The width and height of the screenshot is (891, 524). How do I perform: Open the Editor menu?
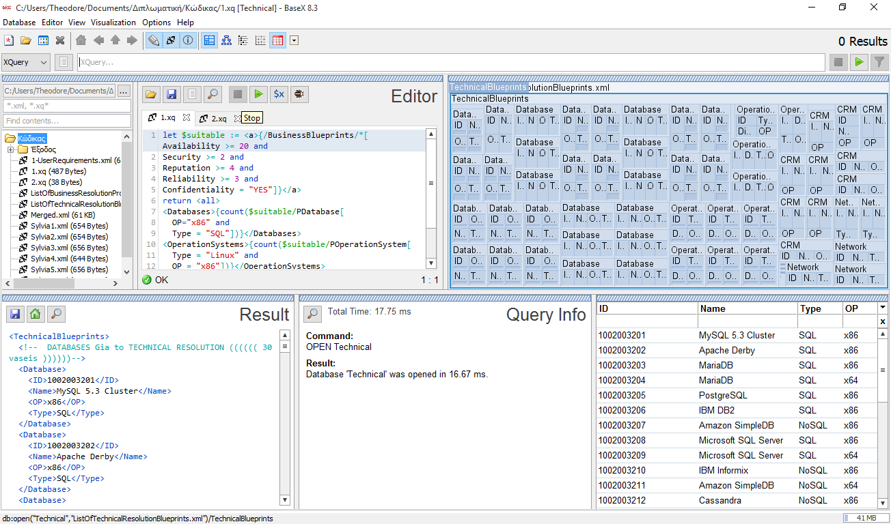52,23
